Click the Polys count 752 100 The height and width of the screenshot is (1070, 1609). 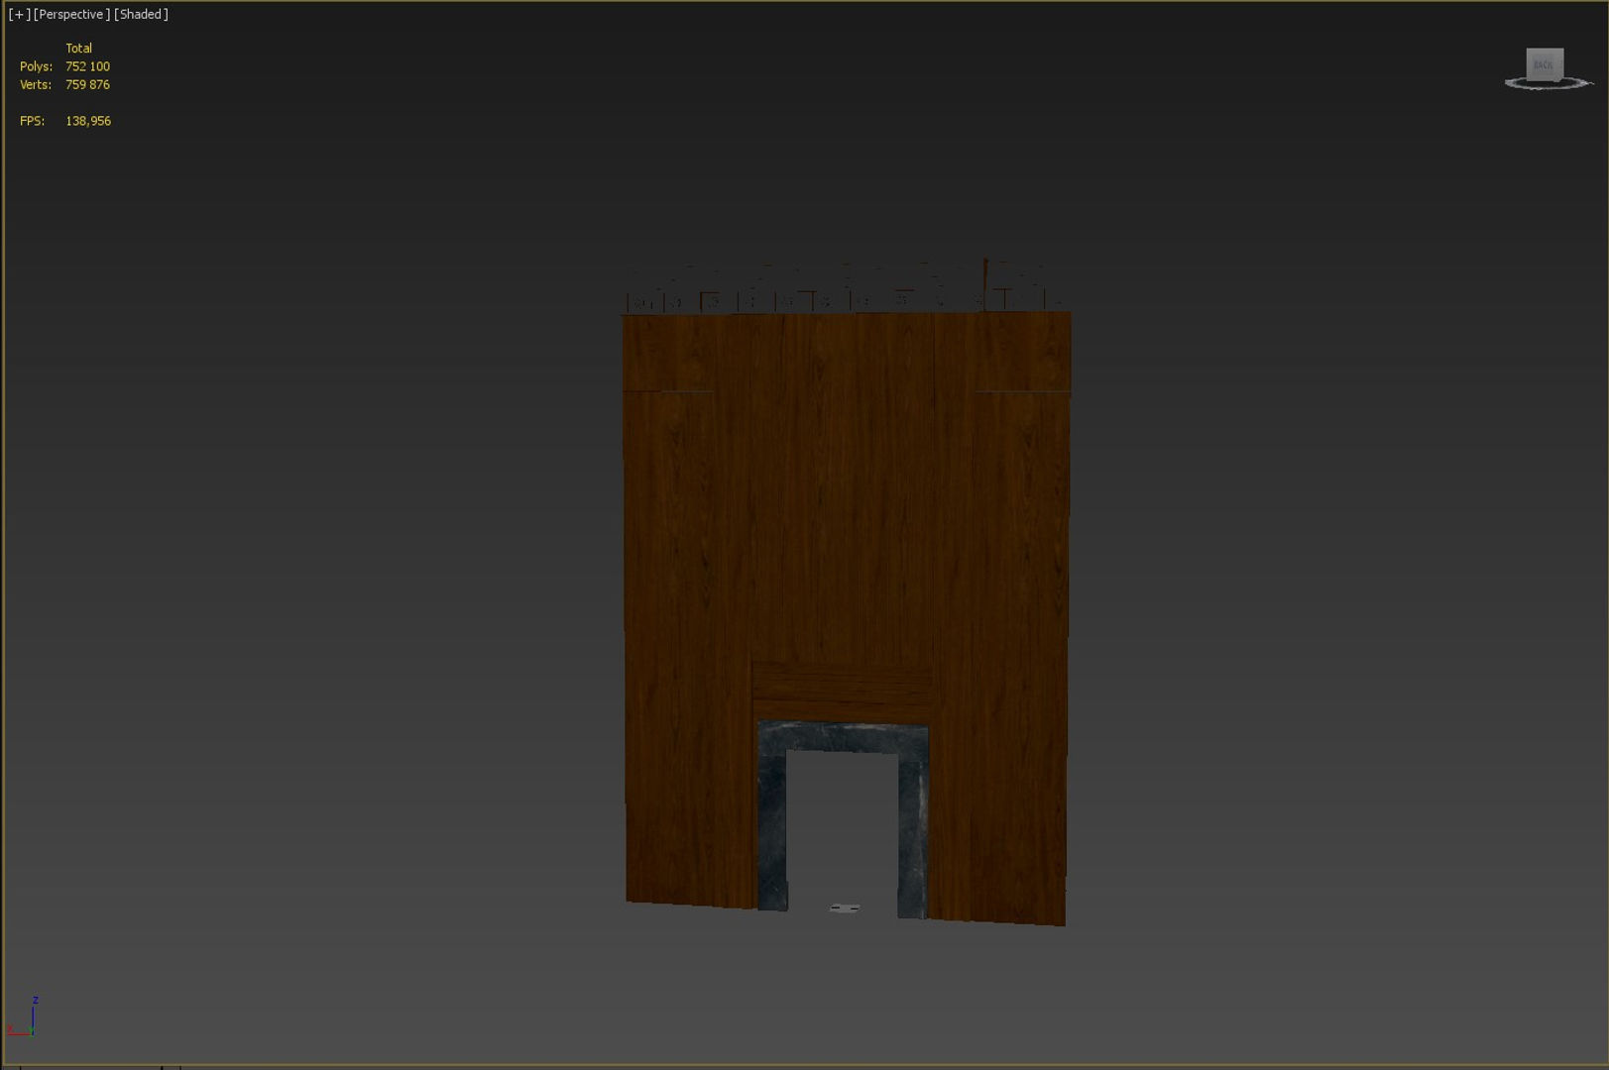click(x=87, y=66)
